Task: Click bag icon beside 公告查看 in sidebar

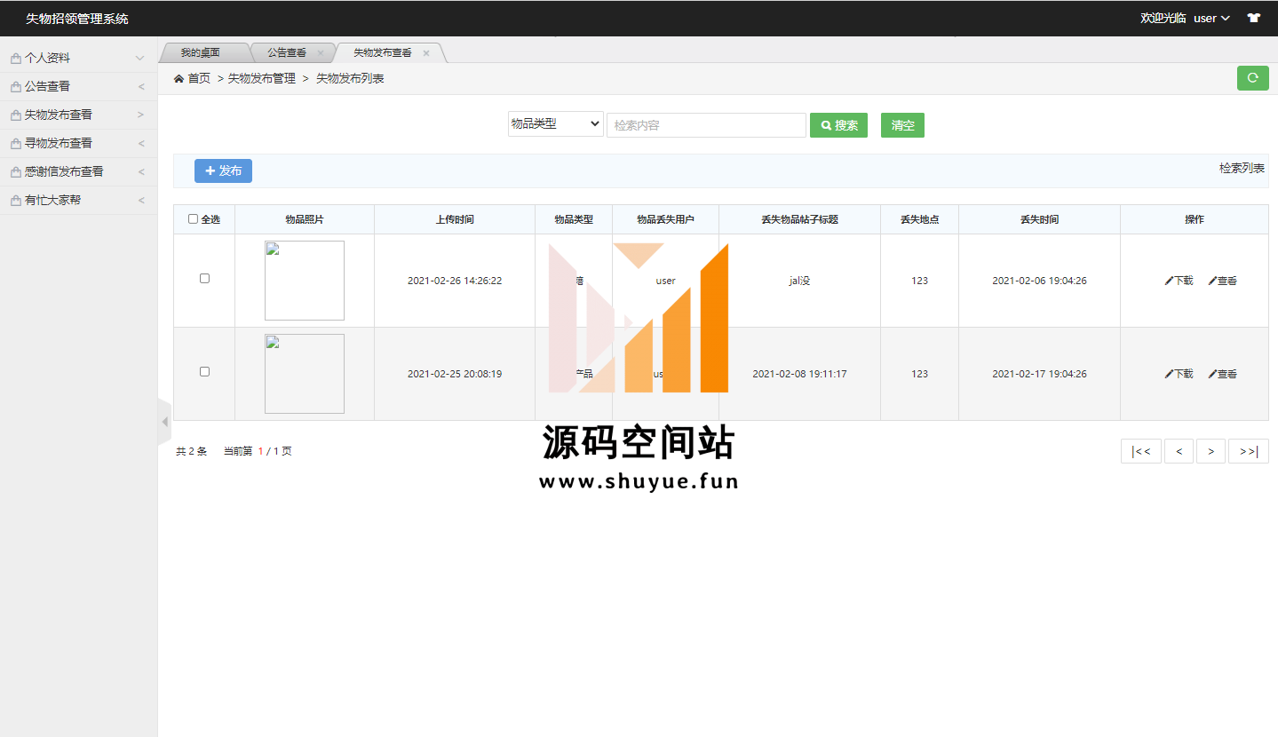Action: pyautogui.click(x=15, y=87)
